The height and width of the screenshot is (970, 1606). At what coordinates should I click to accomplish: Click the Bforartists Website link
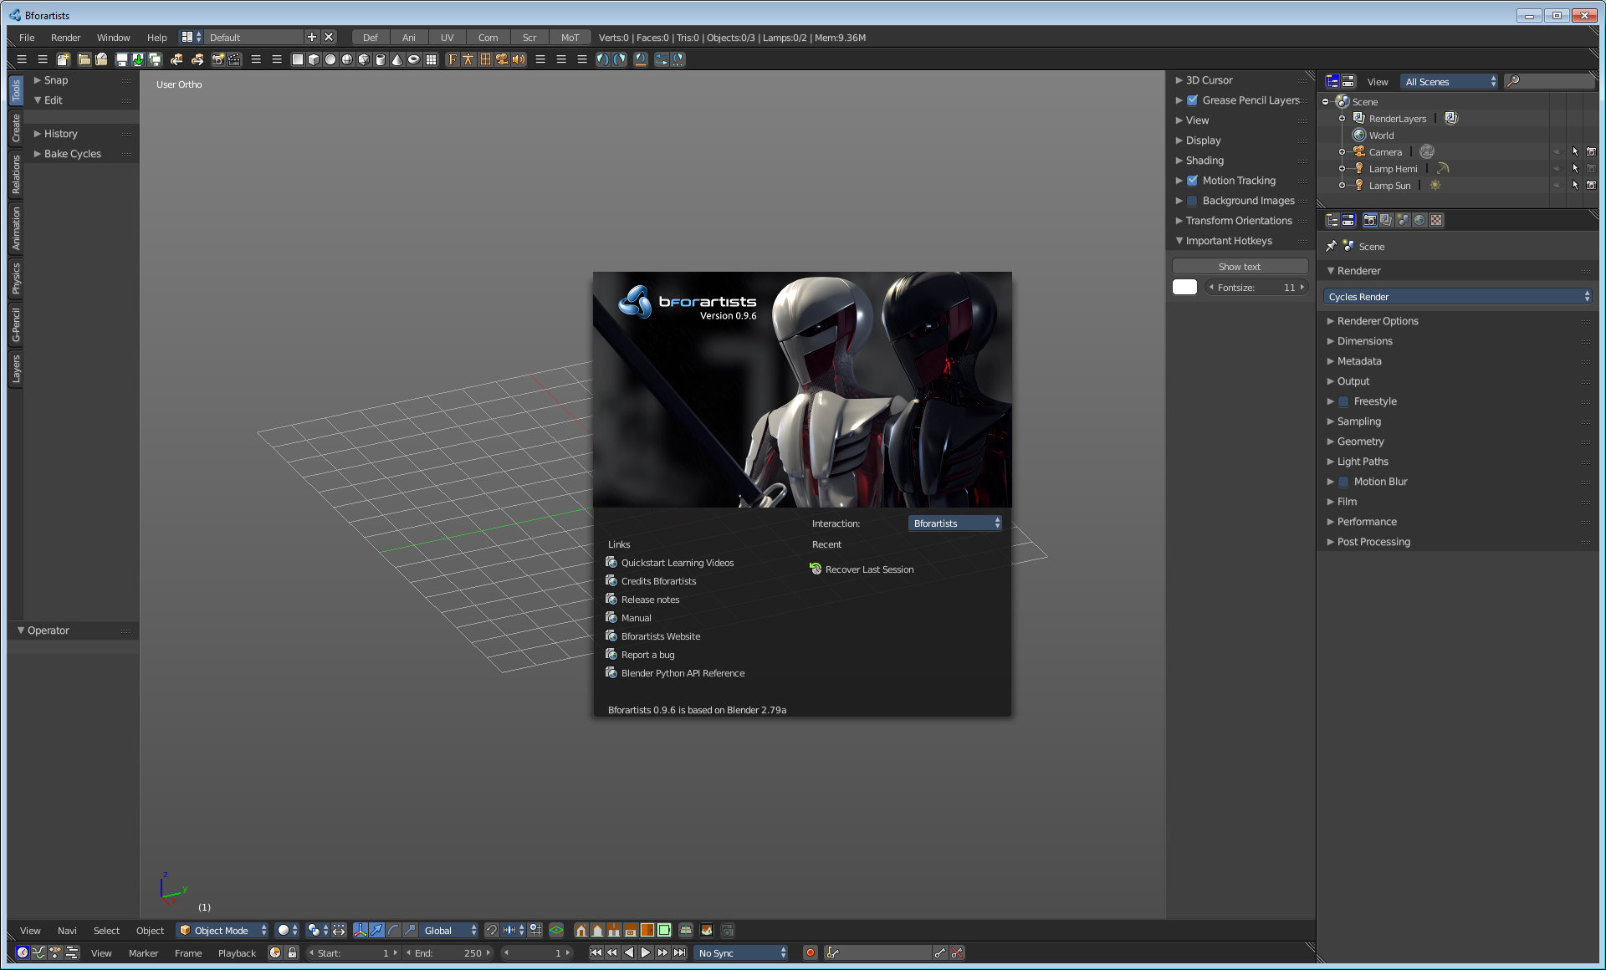(x=660, y=636)
